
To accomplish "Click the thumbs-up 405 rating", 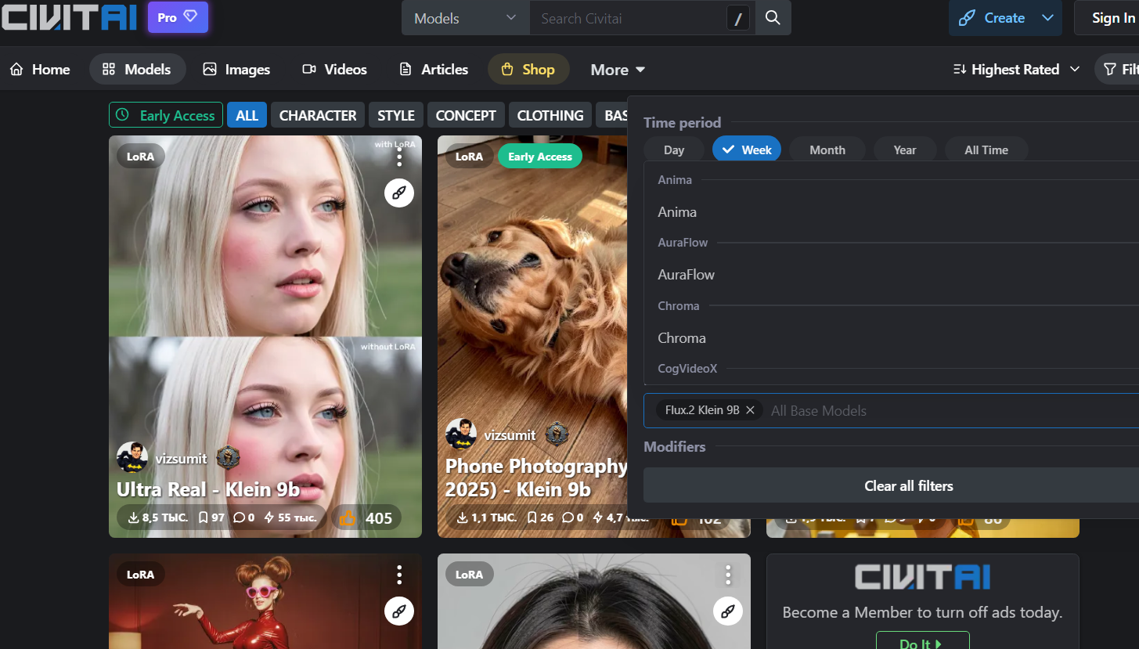I will (366, 517).
